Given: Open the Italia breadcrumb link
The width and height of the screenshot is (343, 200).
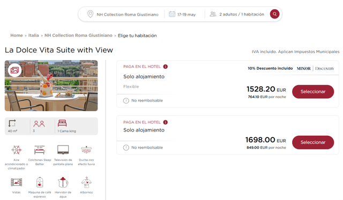Looking at the screenshot, I should [x=33, y=35].
